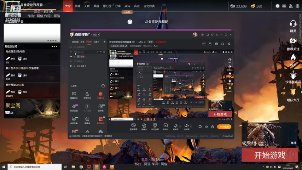
Task: Click the orange 关闭直播 button
Action: pos(224,127)
